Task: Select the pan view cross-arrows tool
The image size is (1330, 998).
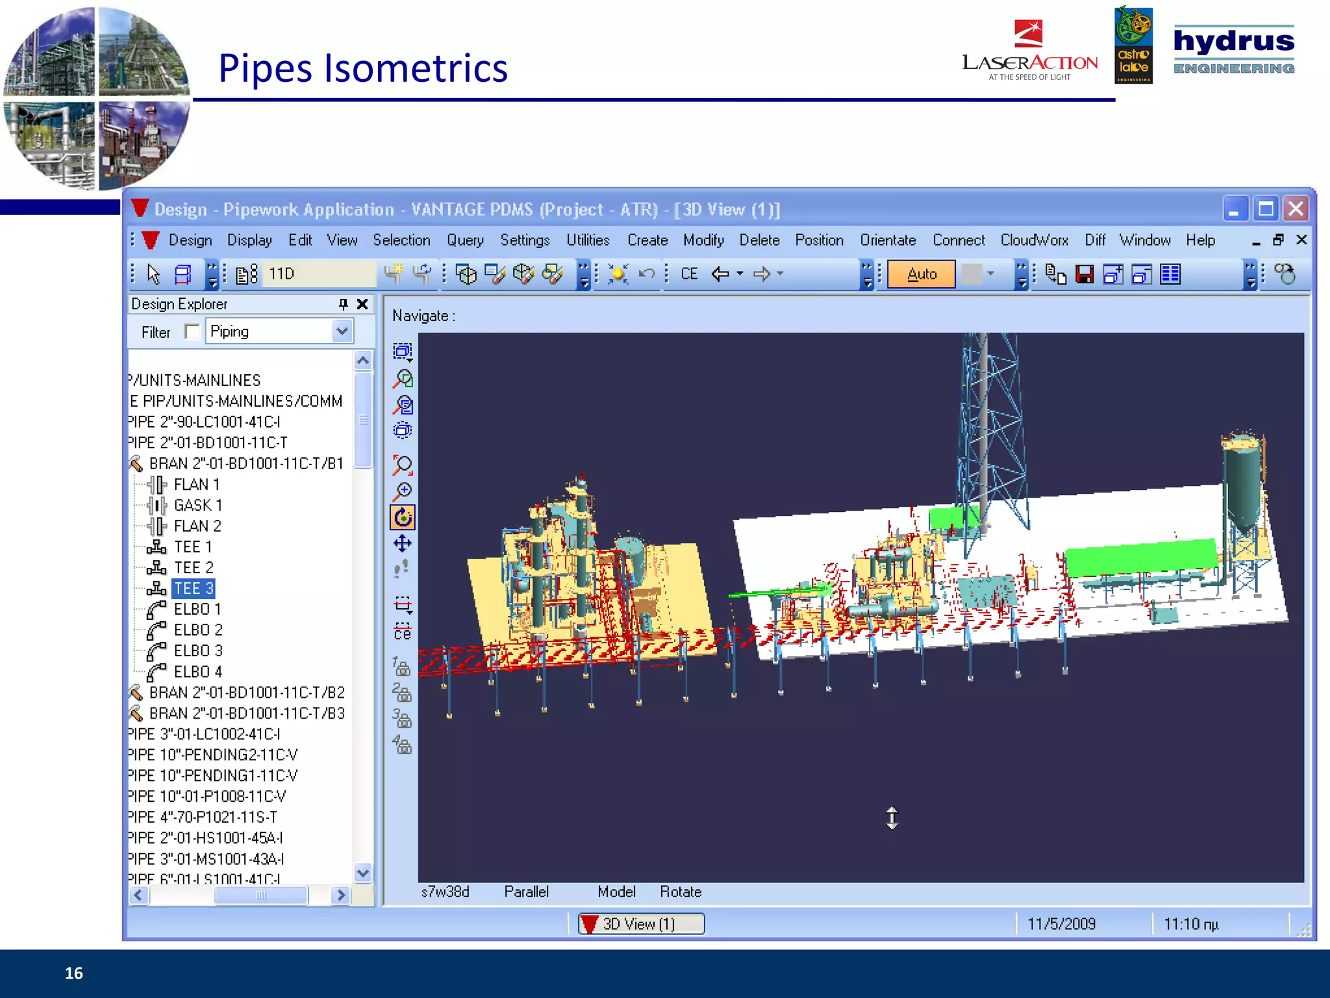Action: (403, 543)
